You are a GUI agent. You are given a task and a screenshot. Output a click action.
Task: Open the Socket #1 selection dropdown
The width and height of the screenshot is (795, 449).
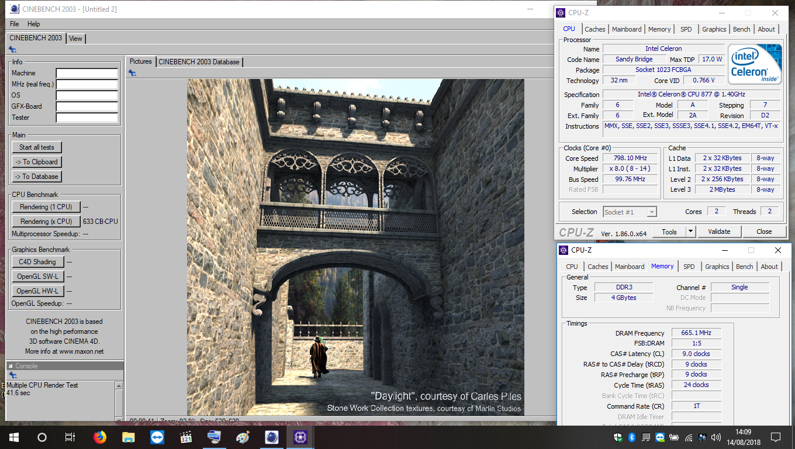[x=630, y=212]
